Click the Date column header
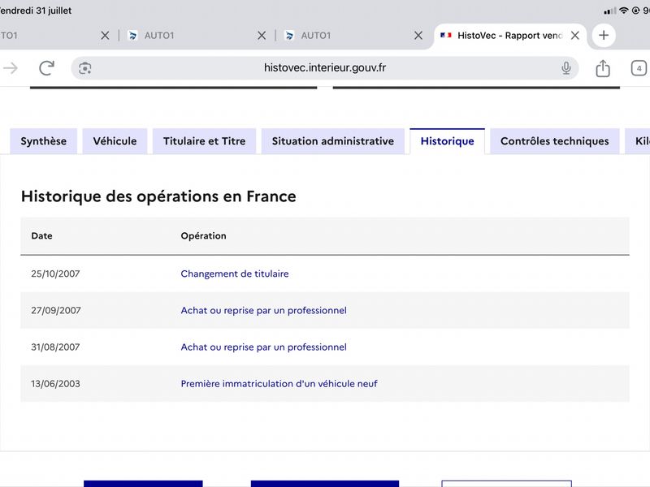Image resolution: width=650 pixels, height=487 pixels. (x=42, y=235)
